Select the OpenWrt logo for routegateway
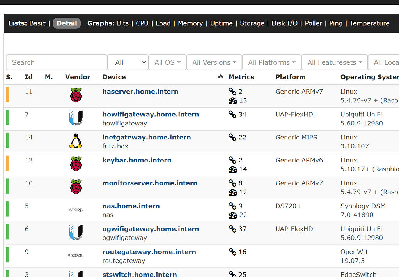Image resolution: width=399 pixels, height=277 pixels. pos(76,255)
